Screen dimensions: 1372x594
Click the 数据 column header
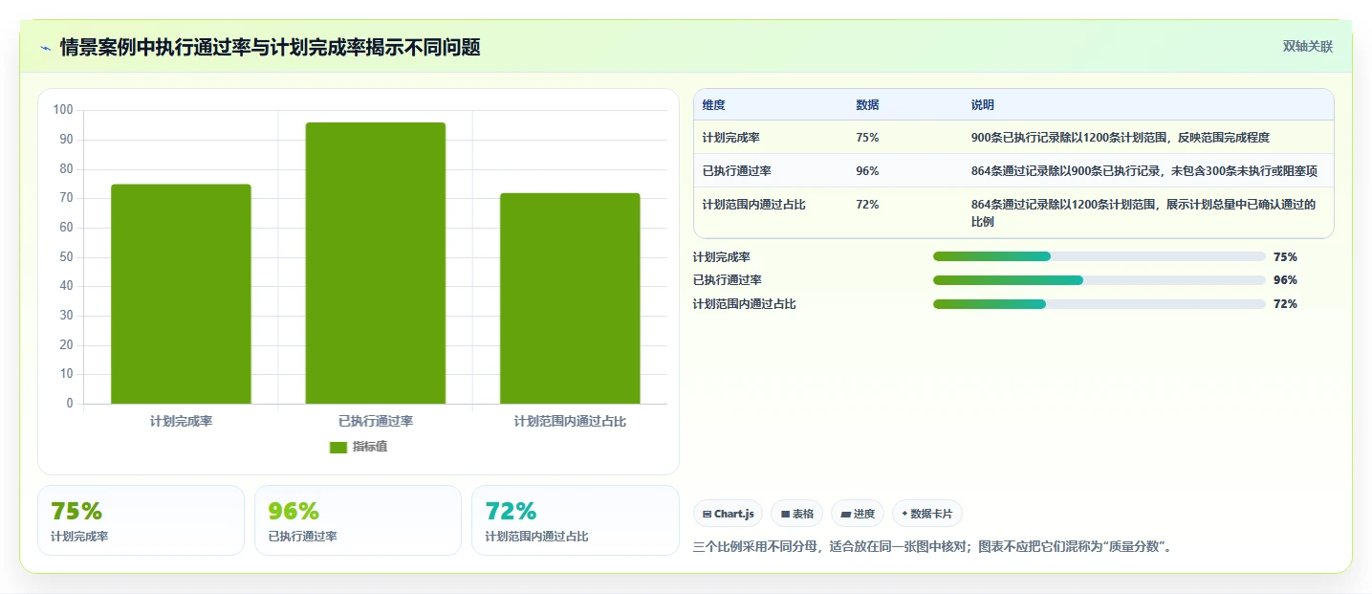click(x=867, y=105)
